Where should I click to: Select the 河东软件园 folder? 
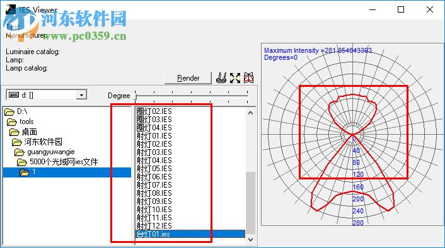tap(43, 142)
